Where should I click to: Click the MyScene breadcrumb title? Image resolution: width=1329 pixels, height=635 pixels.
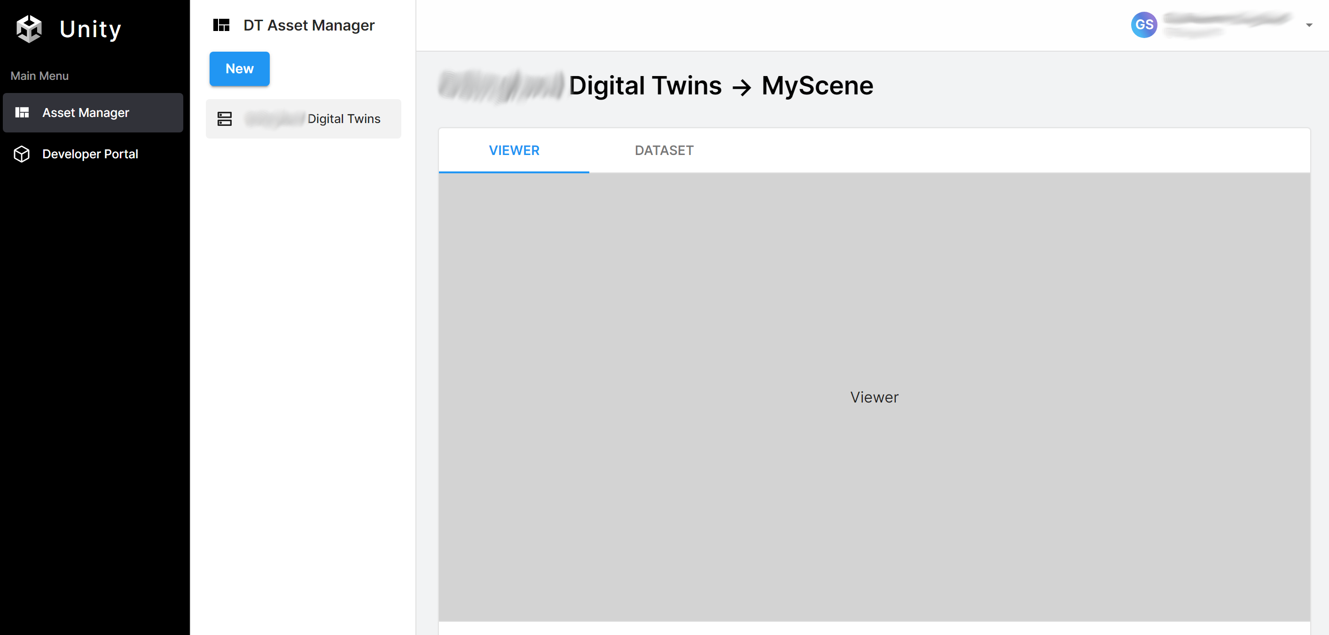(817, 85)
